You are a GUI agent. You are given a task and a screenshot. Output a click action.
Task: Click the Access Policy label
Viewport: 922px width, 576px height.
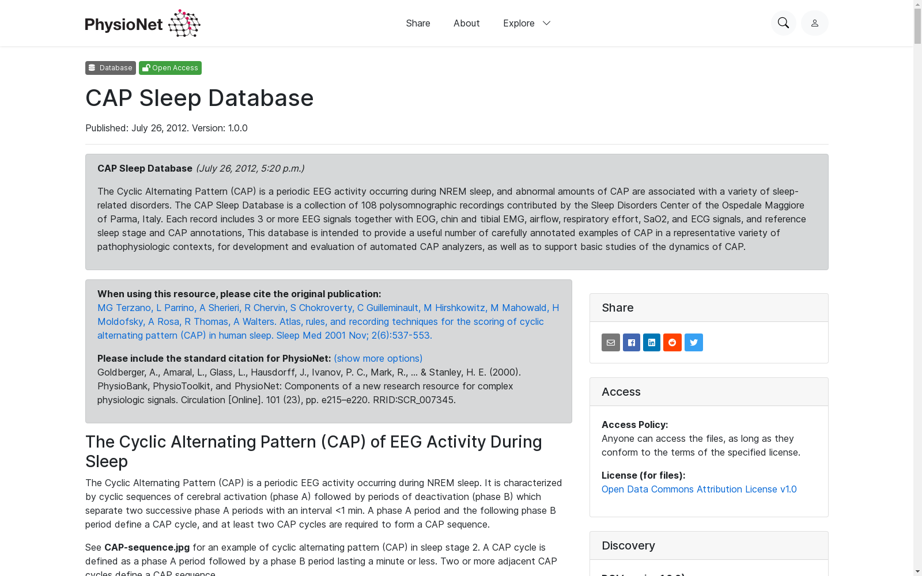pos(635,425)
